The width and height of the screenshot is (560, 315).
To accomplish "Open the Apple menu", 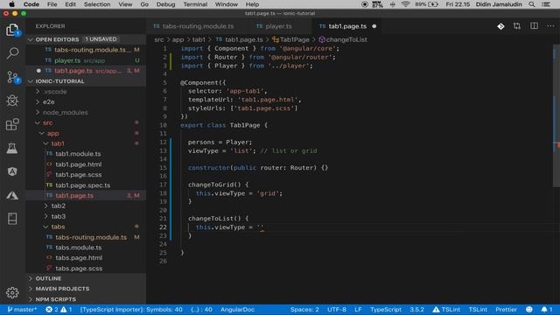I will pyautogui.click(x=11, y=4).
